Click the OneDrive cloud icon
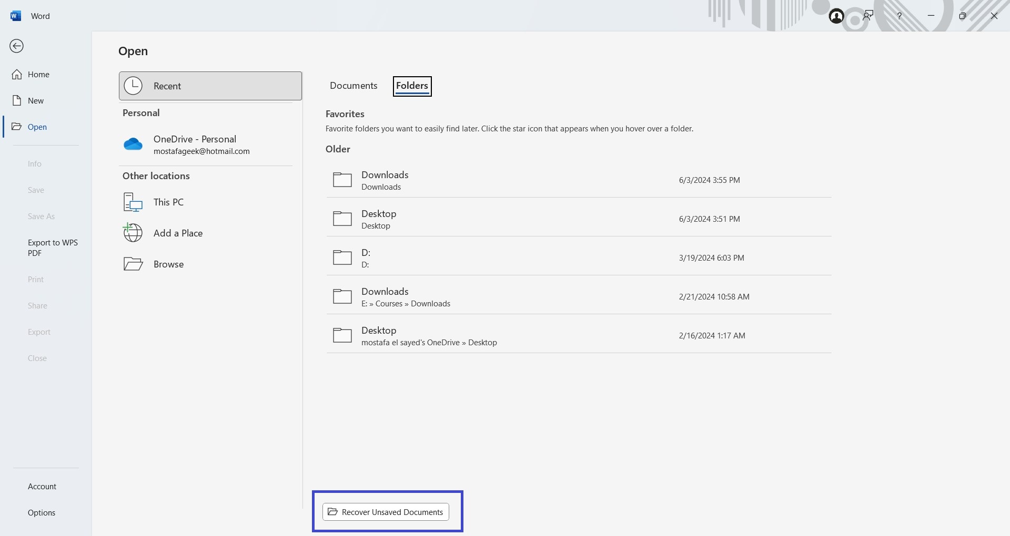 click(133, 145)
